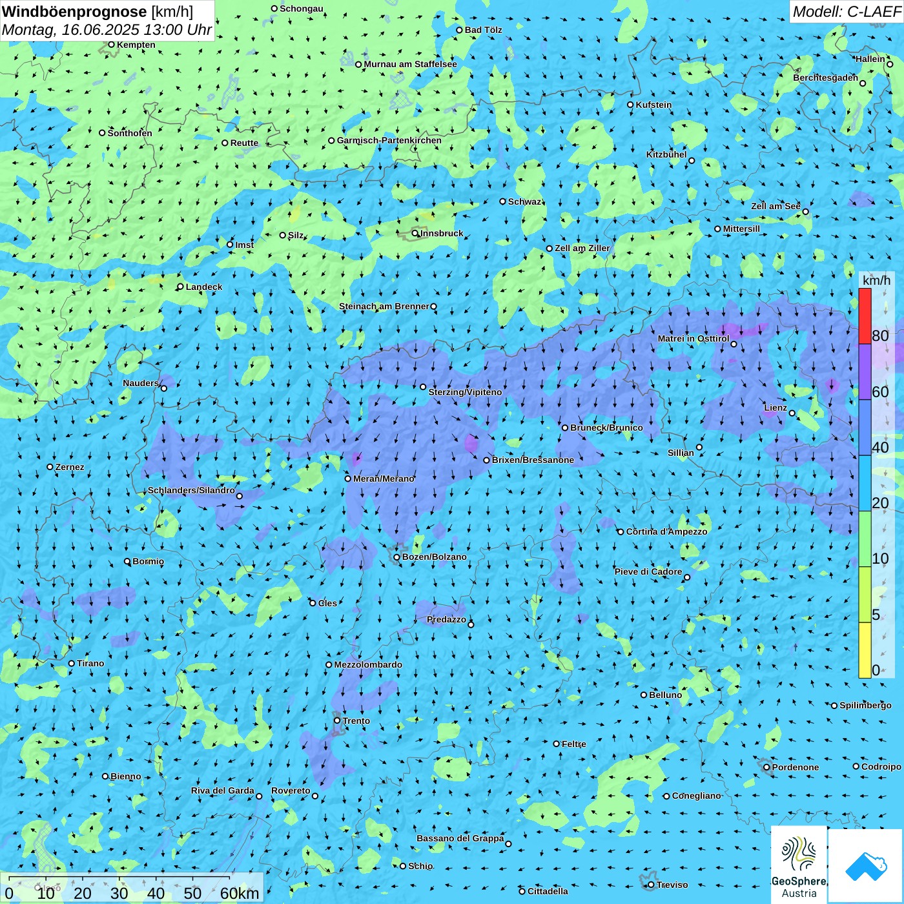Click the Bozen/Bolzano city marker

397,557
